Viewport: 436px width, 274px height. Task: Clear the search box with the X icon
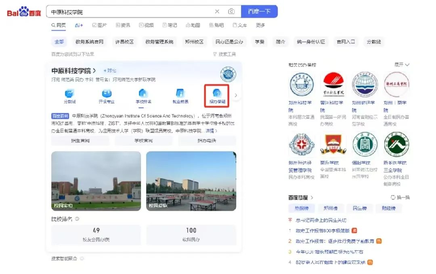pos(217,11)
